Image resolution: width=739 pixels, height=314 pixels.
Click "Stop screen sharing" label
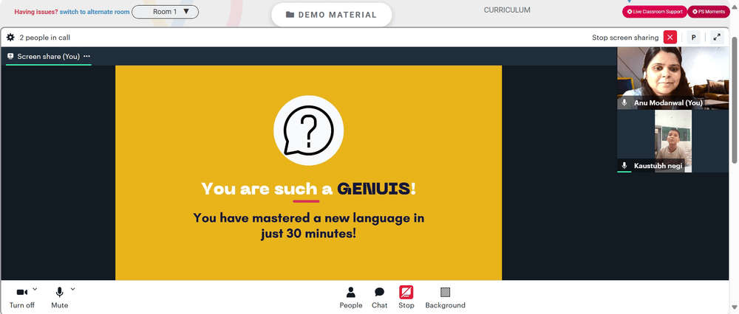[625, 38]
